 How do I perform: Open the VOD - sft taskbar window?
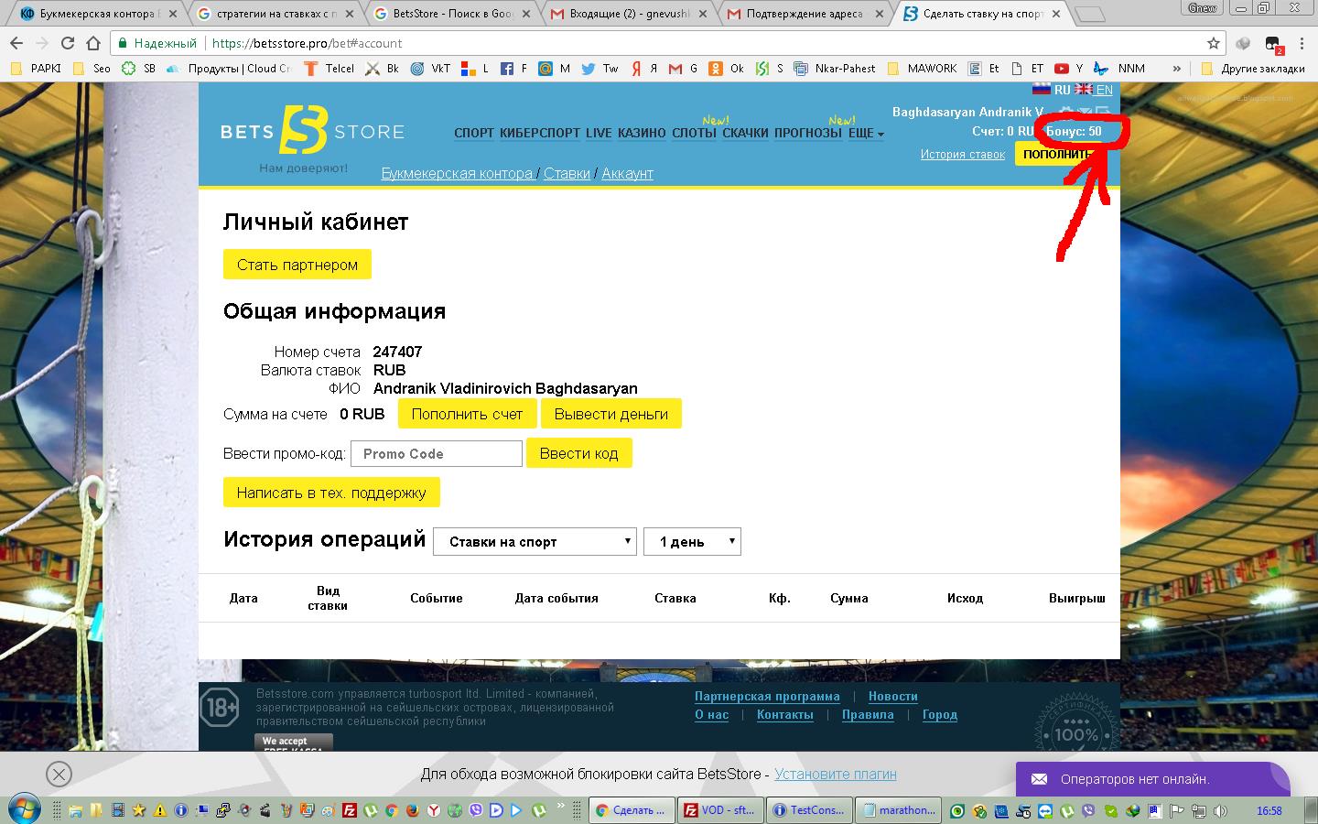click(719, 810)
